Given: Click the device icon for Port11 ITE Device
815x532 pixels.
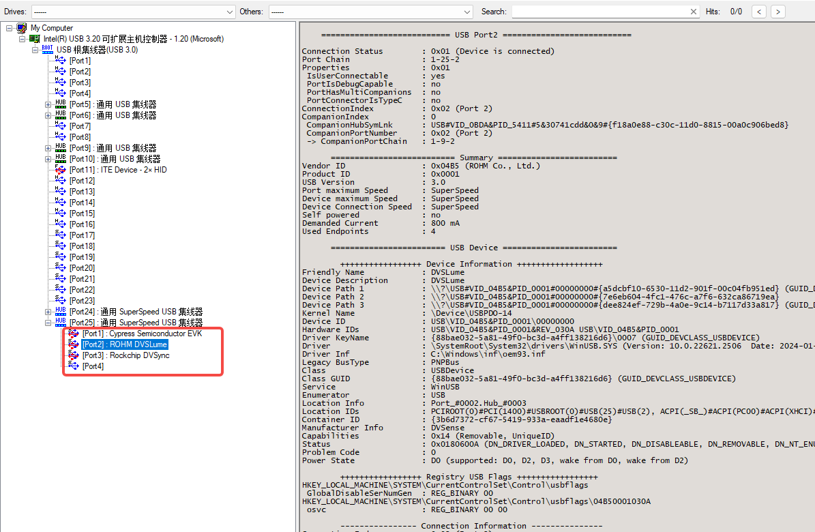Looking at the screenshot, I should (61, 170).
